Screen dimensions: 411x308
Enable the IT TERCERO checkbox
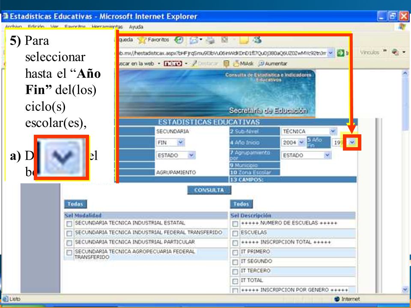pos(235,272)
